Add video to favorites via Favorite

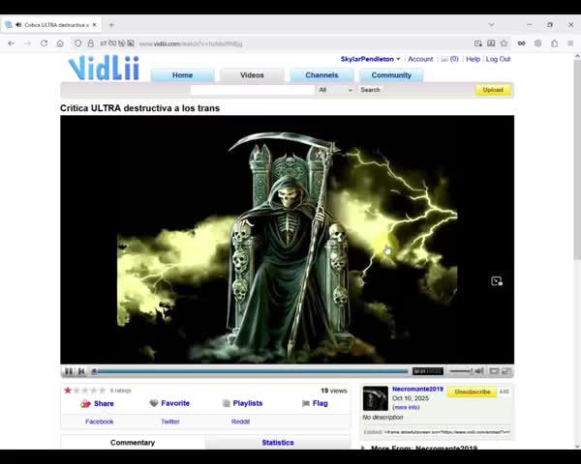175,403
